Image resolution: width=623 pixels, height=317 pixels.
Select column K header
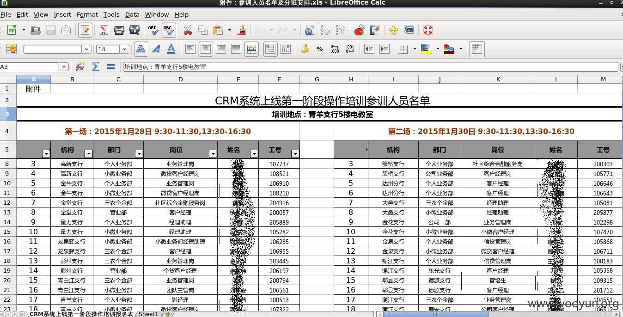(x=498, y=79)
